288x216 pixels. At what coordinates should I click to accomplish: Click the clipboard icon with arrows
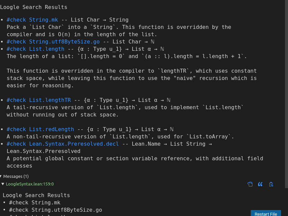pyautogui.click(x=271, y=184)
